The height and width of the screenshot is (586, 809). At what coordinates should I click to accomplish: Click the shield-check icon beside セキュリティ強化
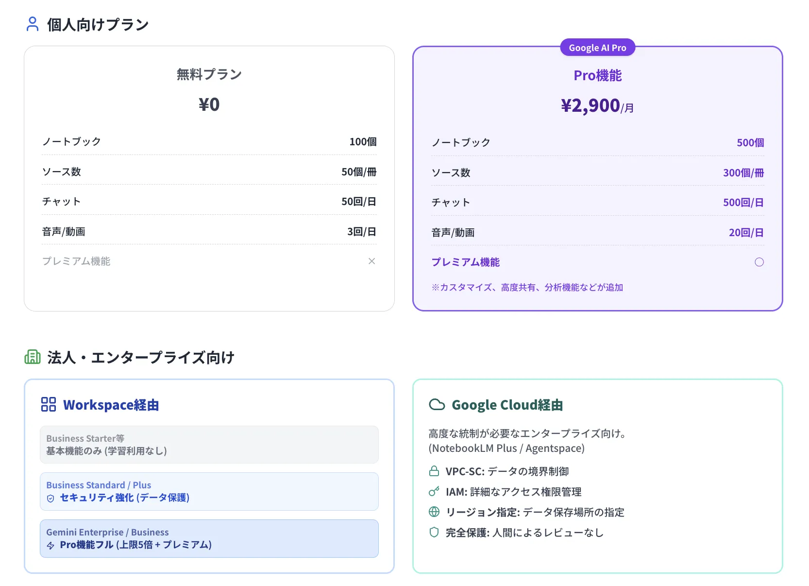tap(51, 498)
